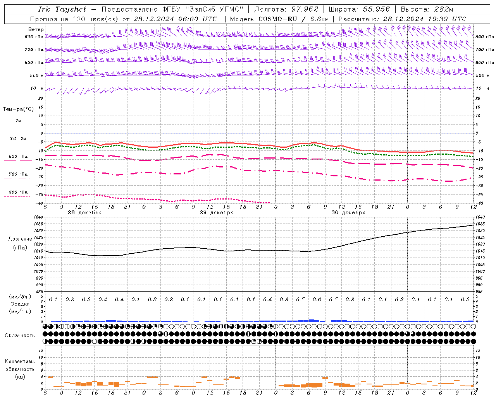This screenshot has width=496, height=396.
Task: Click the Модель COSMO-RU / 6.6км text
Action: [x=279, y=19]
